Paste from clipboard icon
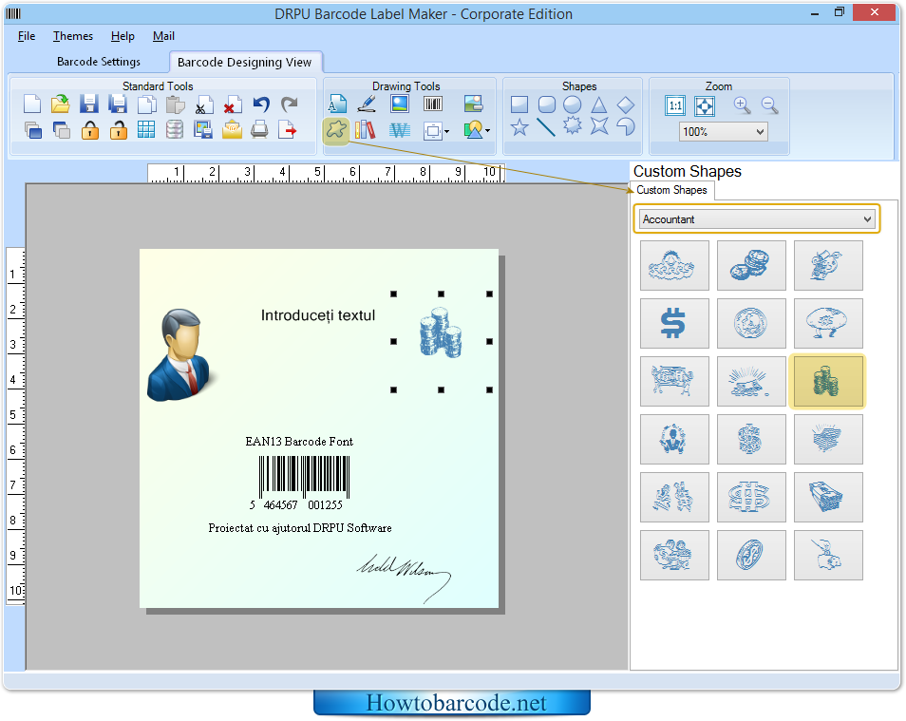This screenshot has width=906, height=721. (175, 104)
